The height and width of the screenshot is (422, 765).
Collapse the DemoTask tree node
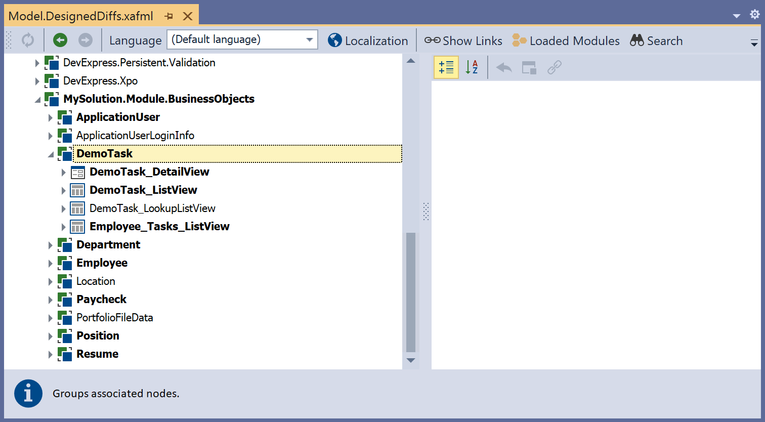point(51,154)
